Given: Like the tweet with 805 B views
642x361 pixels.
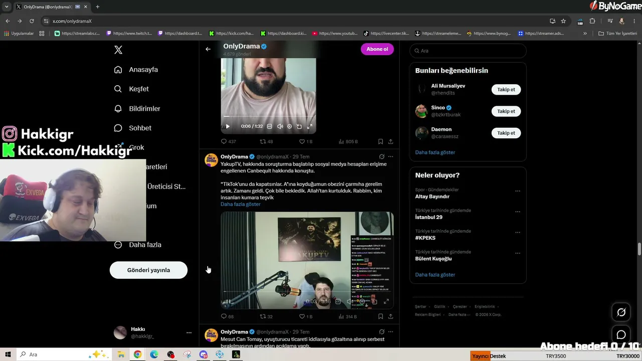Looking at the screenshot, I should [x=306, y=141].
